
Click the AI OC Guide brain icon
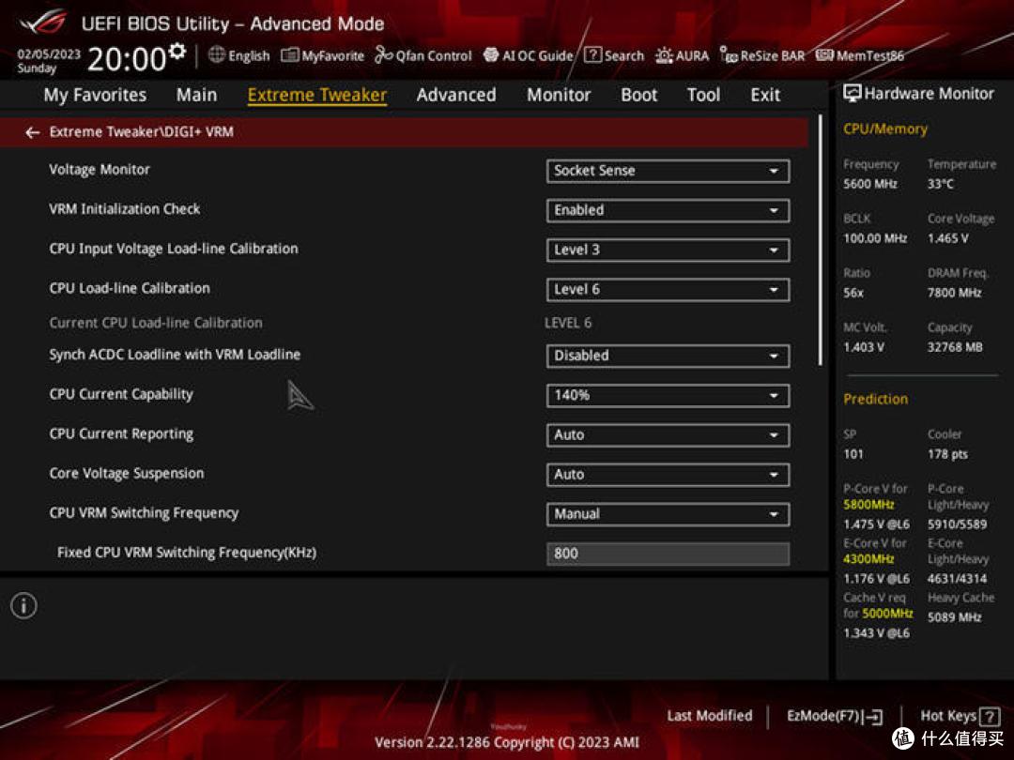(x=491, y=55)
